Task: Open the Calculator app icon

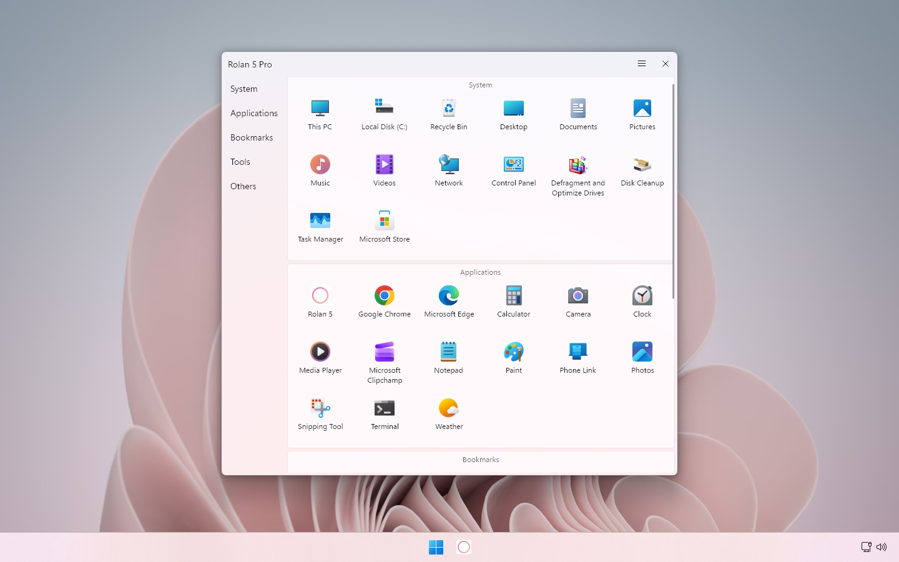Action: [513, 302]
